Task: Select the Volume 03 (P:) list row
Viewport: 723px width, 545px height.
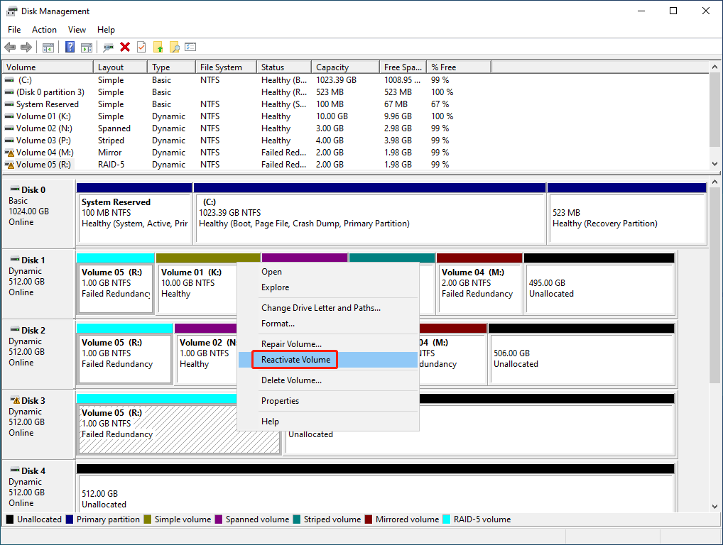Action: pos(355,140)
